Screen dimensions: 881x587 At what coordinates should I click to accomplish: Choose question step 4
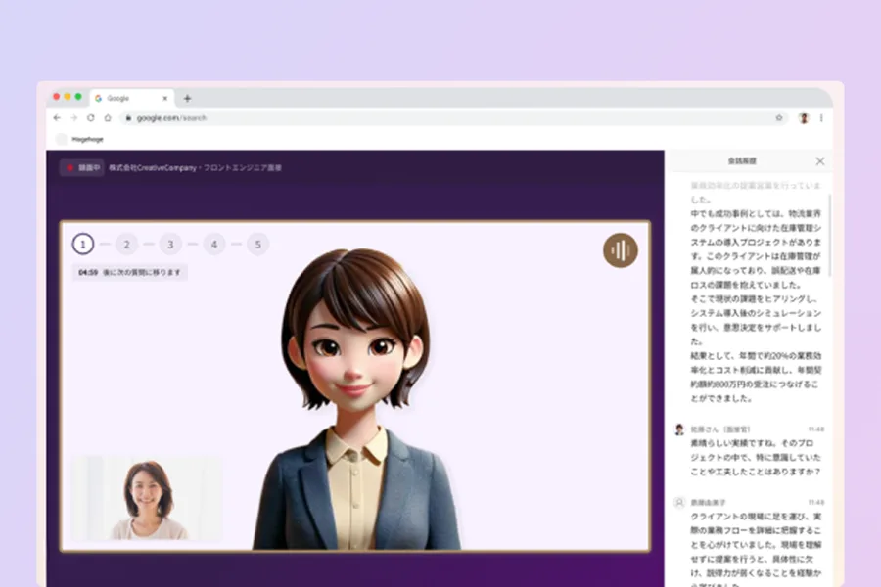214,245
